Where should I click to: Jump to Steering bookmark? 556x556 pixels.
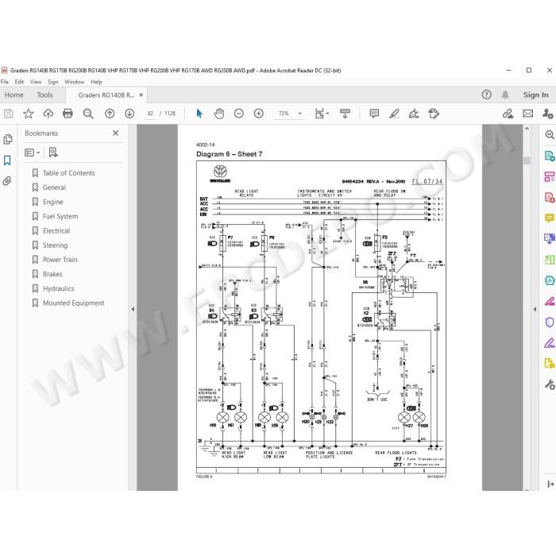pos(55,245)
